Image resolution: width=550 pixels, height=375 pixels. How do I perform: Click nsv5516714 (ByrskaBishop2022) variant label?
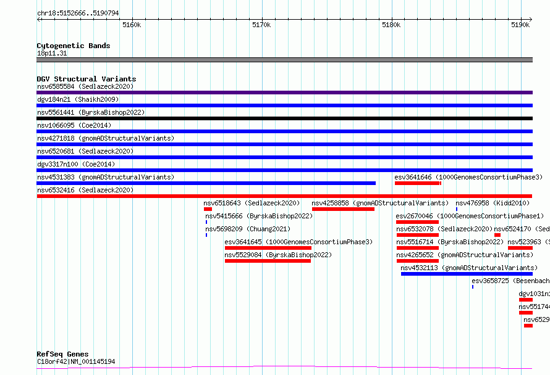tap(450, 242)
